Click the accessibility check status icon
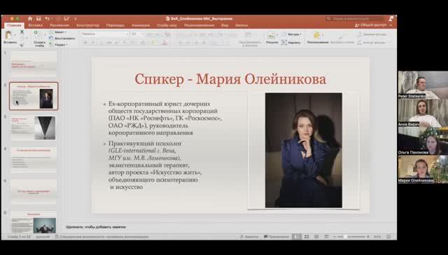448x255 pixels. click(57, 237)
